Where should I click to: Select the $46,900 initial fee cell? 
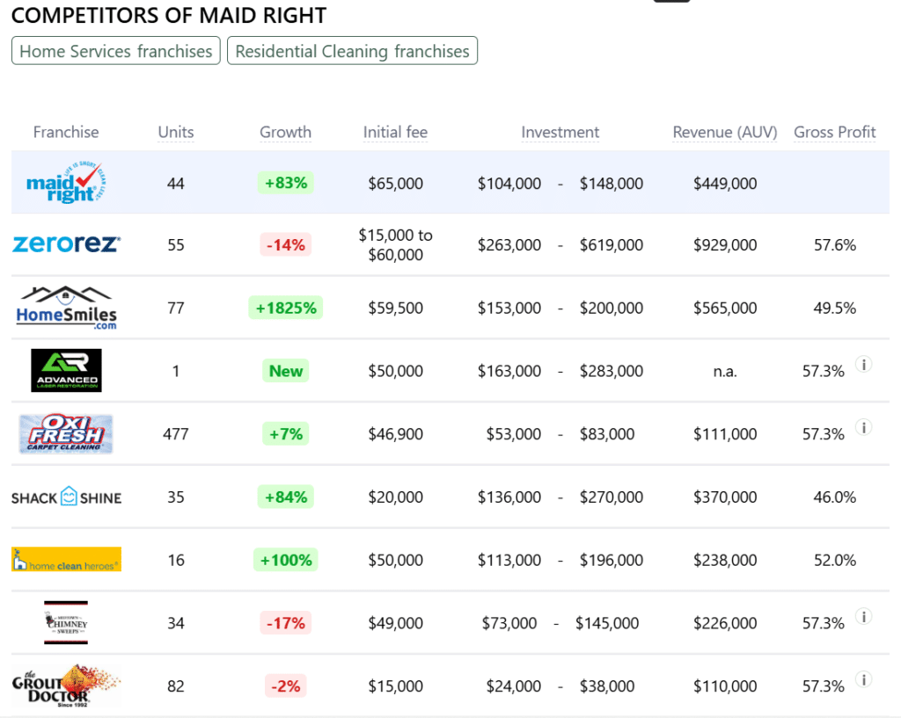395,434
